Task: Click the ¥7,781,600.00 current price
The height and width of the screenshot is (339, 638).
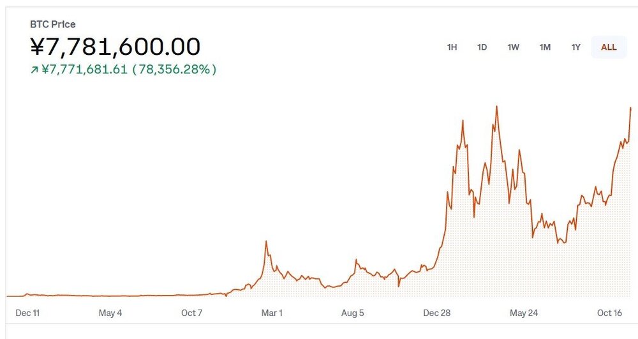Action: (x=115, y=47)
